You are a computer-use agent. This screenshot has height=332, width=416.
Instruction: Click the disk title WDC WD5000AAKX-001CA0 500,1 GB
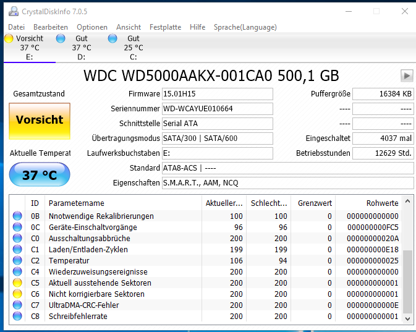(211, 76)
